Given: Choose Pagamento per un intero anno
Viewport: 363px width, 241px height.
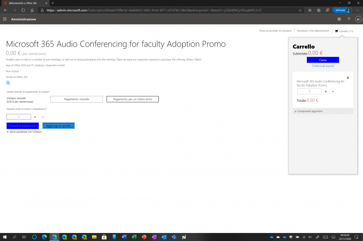Looking at the screenshot, I should [133, 99].
